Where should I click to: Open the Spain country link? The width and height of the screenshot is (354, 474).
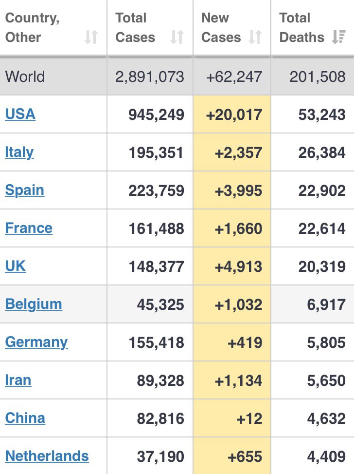point(25,190)
